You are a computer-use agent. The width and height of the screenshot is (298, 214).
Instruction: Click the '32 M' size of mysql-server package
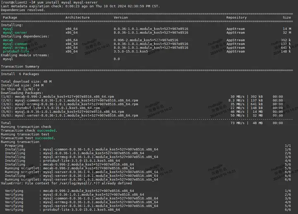point(287,33)
